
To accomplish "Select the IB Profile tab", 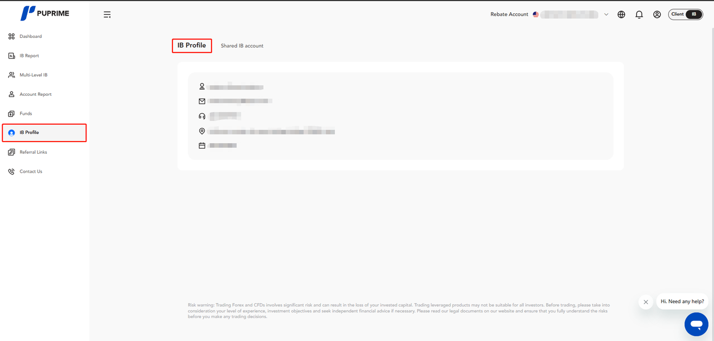I will click(x=192, y=46).
